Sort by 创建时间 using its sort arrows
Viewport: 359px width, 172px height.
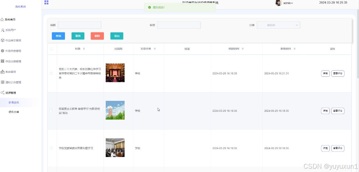coord(243,49)
